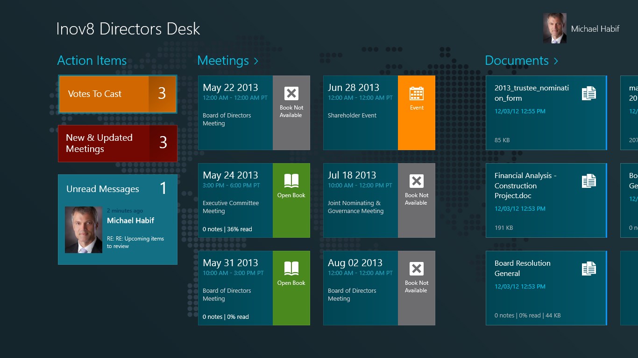
Task: Open Book icon for May 24 meeting
Action: tap(291, 180)
